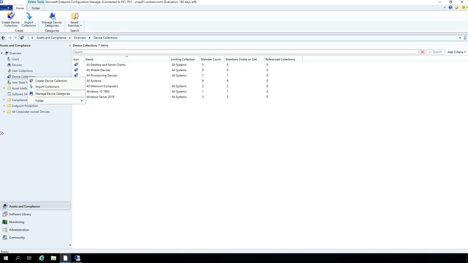The width and height of the screenshot is (468, 263).
Task: Go back with the navigation back arrow
Action: [x=3, y=38]
